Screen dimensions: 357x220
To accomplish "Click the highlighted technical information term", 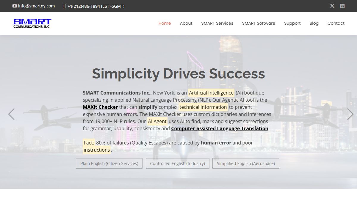I will click(203, 107).
